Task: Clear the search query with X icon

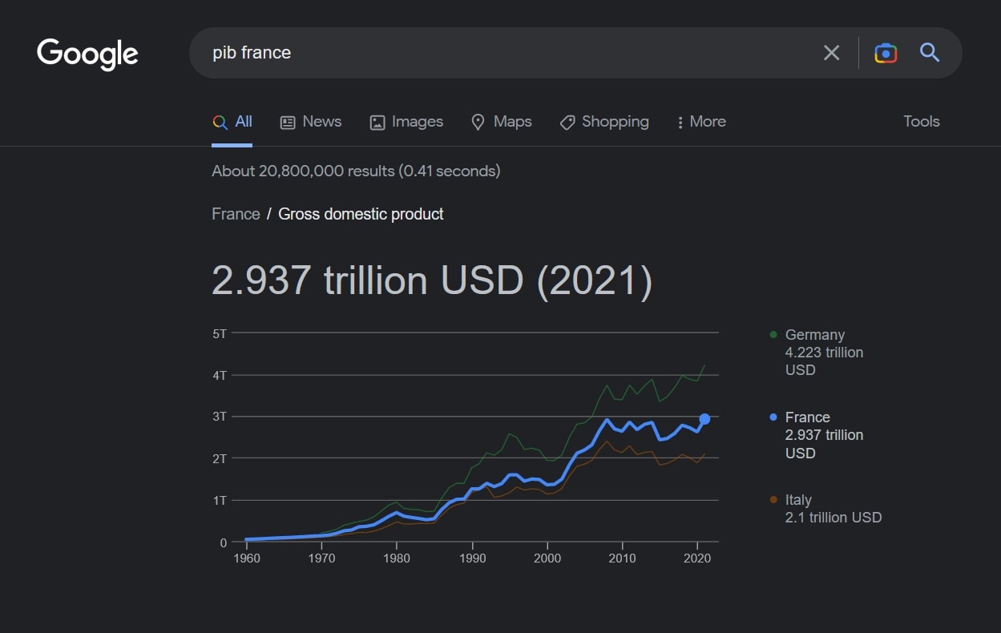Action: [x=831, y=53]
